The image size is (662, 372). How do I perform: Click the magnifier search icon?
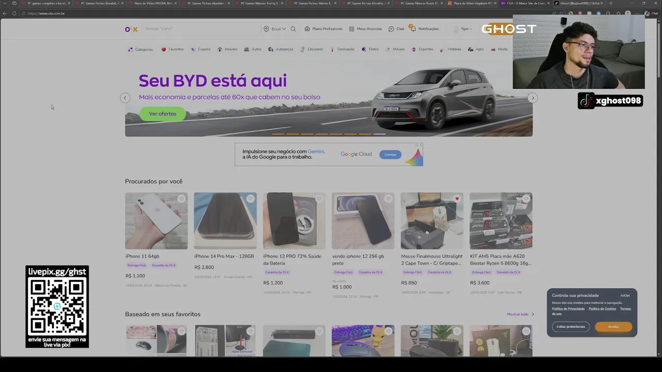point(293,29)
